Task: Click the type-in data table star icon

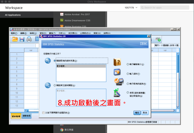Action: tap(117, 72)
